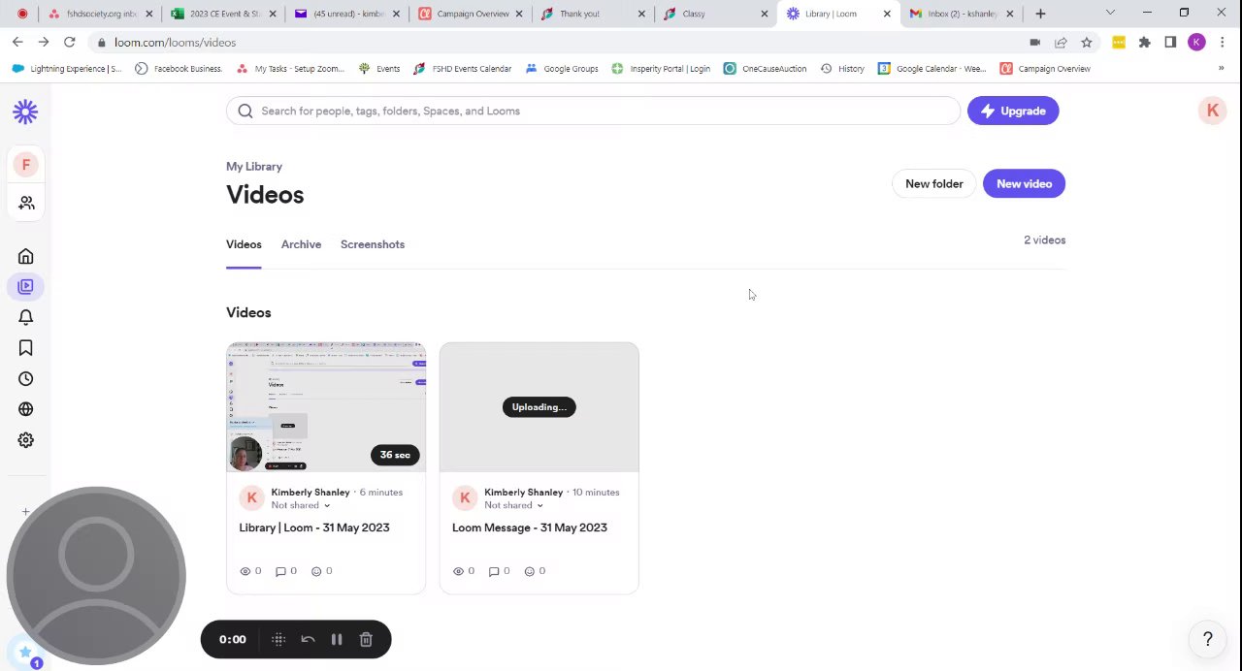1242x671 pixels.
Task: Open the F workspace avatar in sidebar
Action: coord(26,165)
